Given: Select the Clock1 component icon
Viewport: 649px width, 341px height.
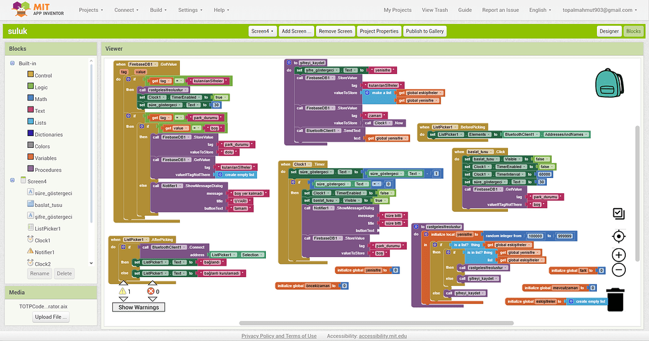Looking at the screenshot, I should pos(31,240).
